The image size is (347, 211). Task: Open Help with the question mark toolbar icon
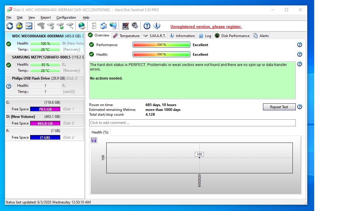tap(147, 26)
